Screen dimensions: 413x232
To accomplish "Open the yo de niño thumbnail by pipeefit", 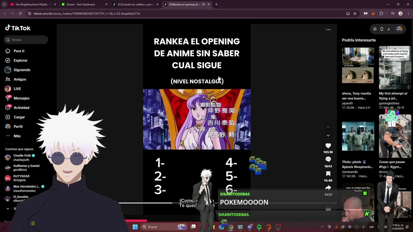I will (358, 65).
